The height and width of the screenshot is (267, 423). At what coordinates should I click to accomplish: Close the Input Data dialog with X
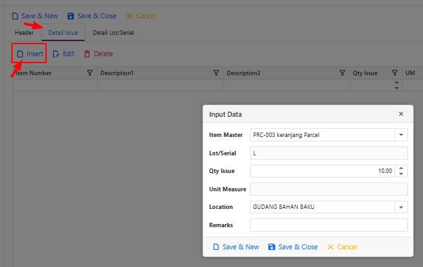point(401,114)
